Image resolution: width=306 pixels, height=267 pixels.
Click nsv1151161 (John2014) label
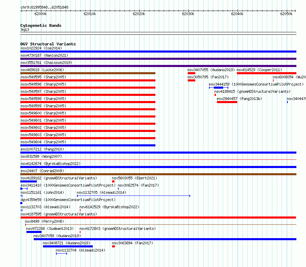pyautogui.click(x=42, y=192)
